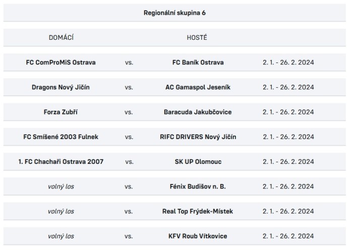Select Dragons Nový Jičín home team
This screenshot has width=351, height=252.
[x=61, y=87]
